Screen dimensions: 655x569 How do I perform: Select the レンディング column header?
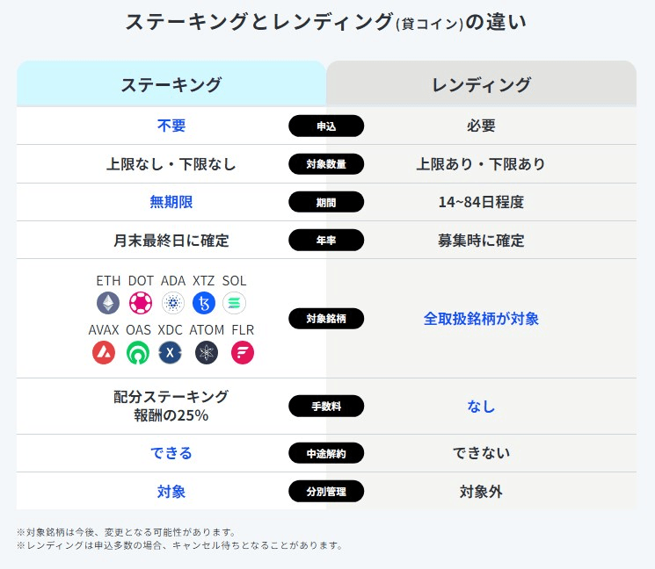pyautogui.click(x=481, y=83)
